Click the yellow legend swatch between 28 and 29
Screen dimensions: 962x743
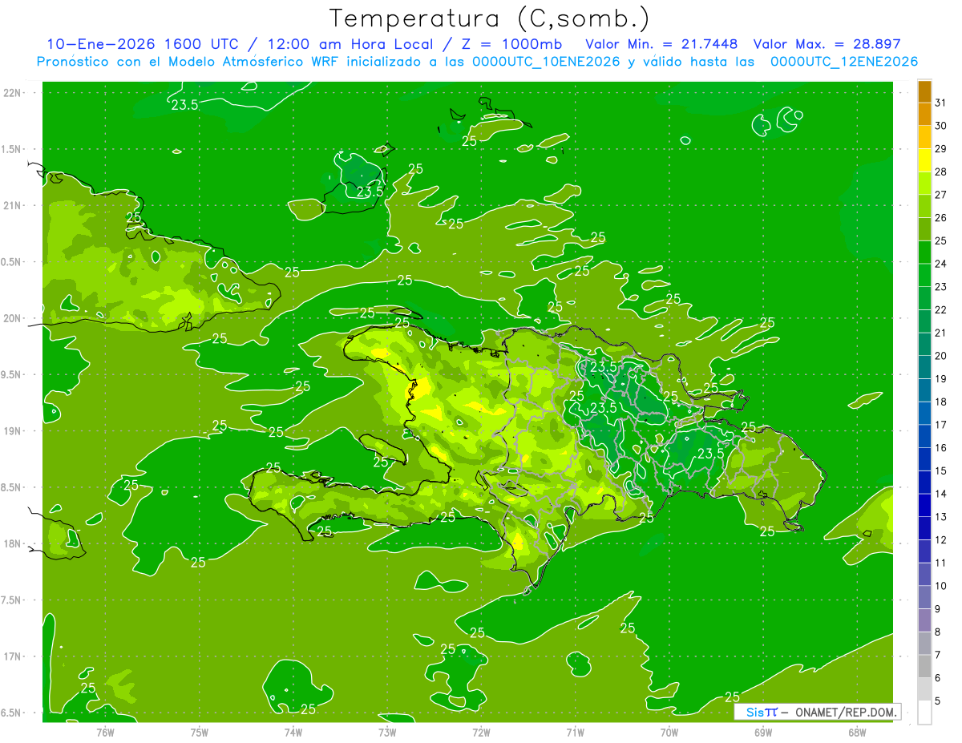click(924, 160)
